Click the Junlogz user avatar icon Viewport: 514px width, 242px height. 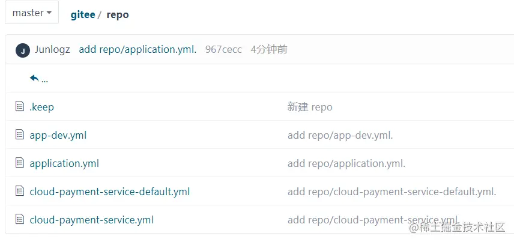pyautogui.click(x=23, y=50)
